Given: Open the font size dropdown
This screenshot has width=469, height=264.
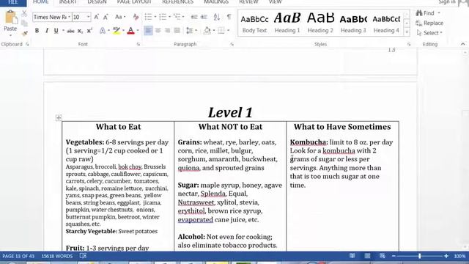Looking at the screenshot, I should coord(88,17).
